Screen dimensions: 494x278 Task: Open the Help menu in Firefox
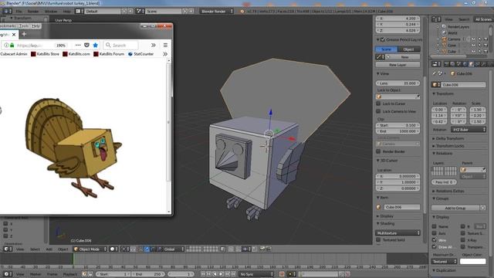[x=36, y=25]
